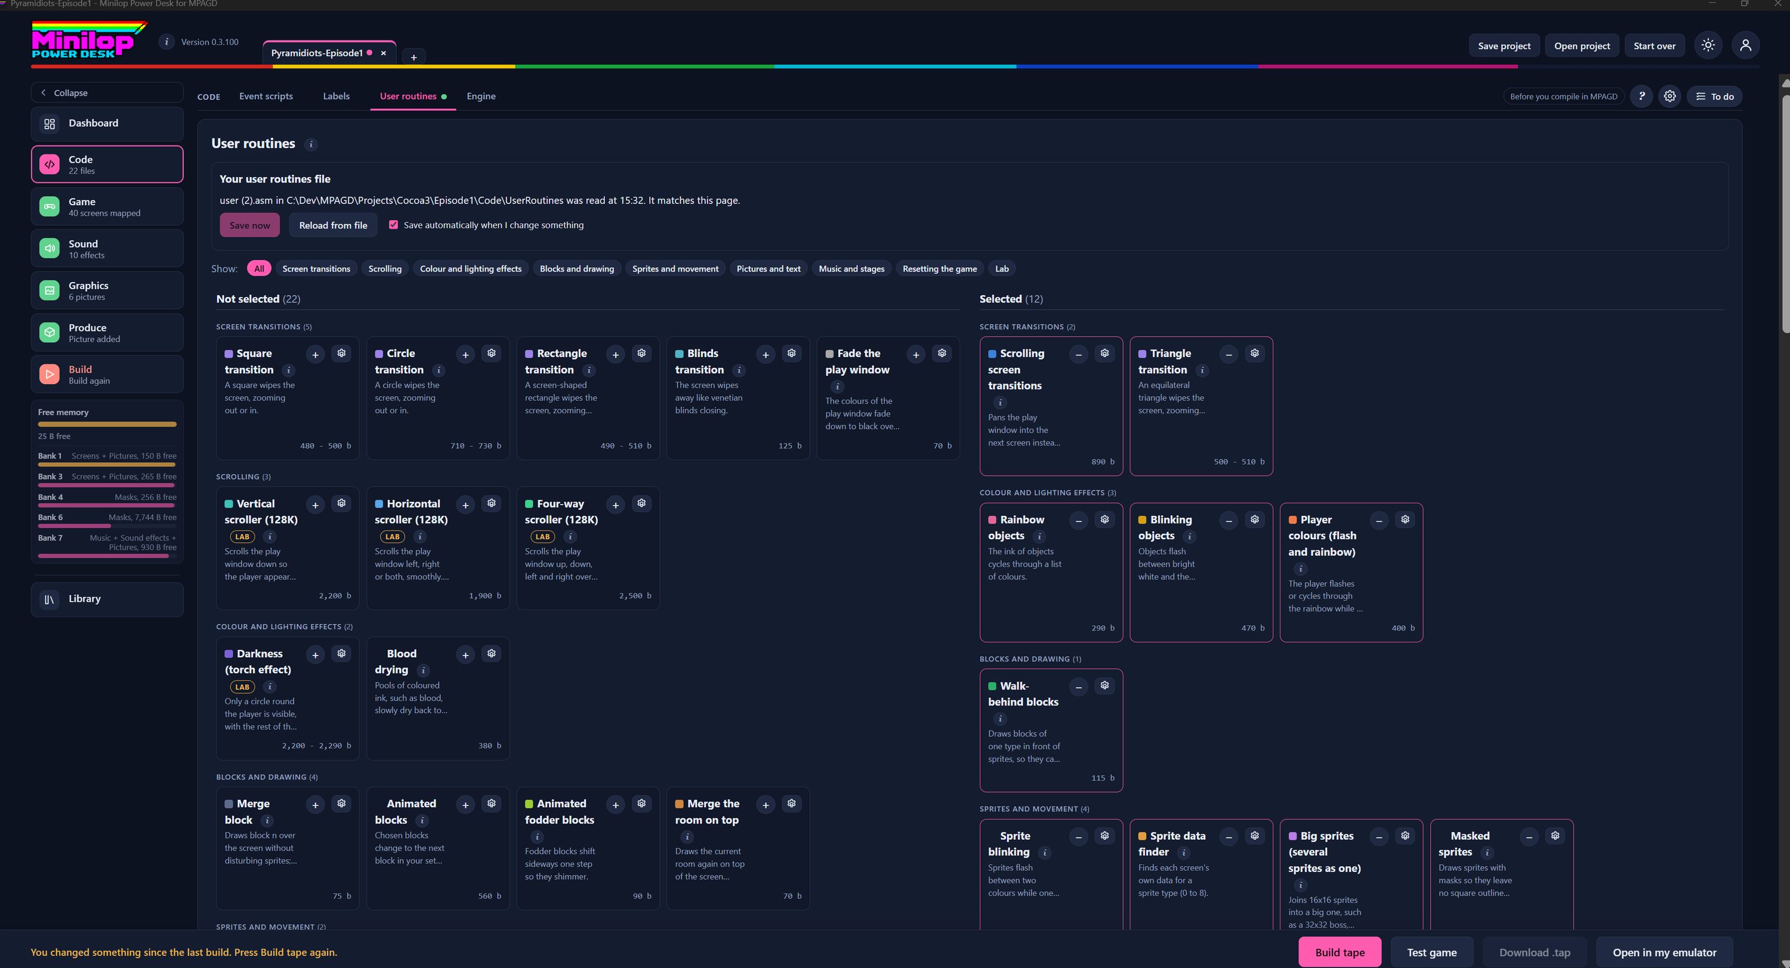Open the user account icon
The width and height of the screenshot is (1790, 968).
pos(1745,46)
